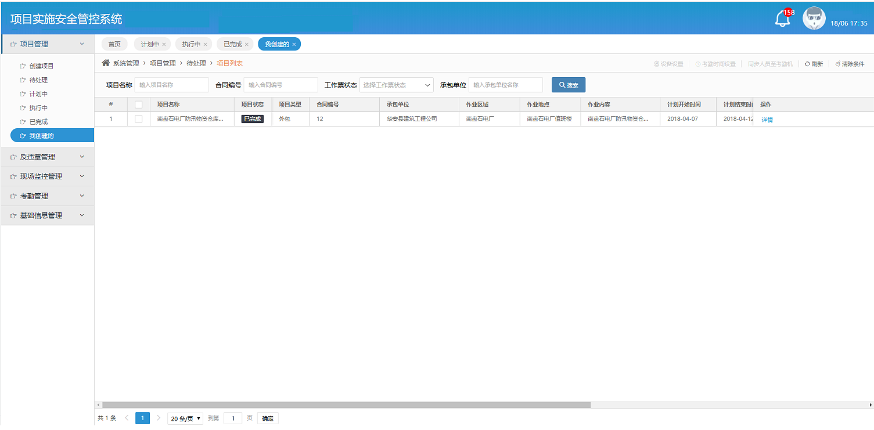
Task: Open 待处理 in the sidebar
Action: click(x=38, y=80)
